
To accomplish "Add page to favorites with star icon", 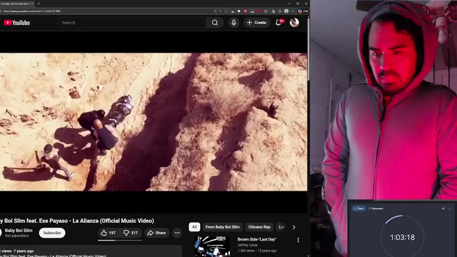I will [226, 11].
